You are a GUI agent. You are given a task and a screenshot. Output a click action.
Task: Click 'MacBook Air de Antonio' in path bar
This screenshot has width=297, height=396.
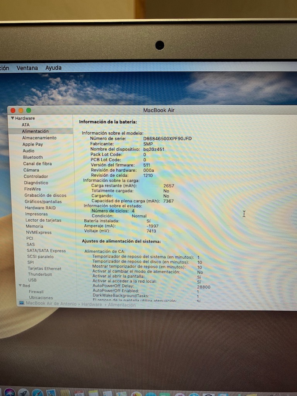[x=51, y=303]
